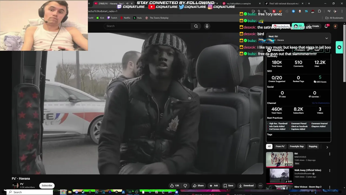
Task: Close the TikTok Find 'old national' tab
Action: 302,4
